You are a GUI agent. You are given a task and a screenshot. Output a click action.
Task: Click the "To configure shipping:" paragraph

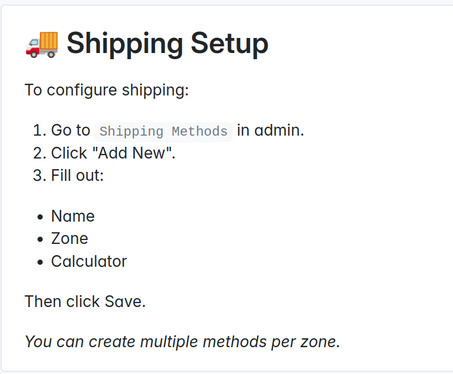(107, 90)
